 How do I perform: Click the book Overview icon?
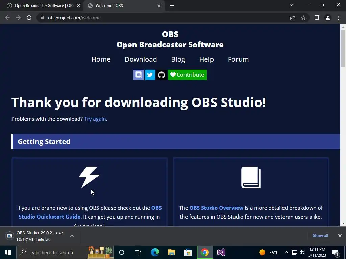point(251,177)
